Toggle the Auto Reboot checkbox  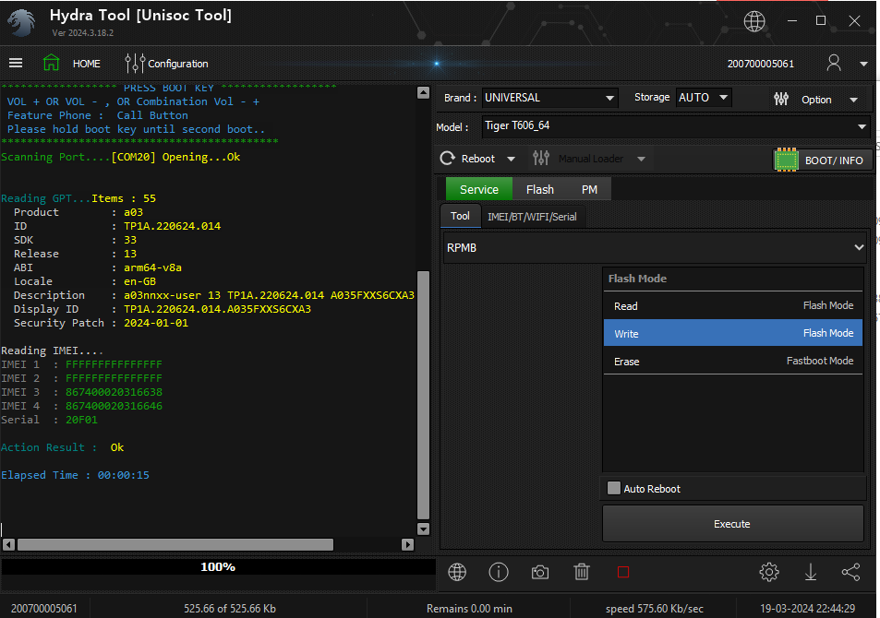614,489
